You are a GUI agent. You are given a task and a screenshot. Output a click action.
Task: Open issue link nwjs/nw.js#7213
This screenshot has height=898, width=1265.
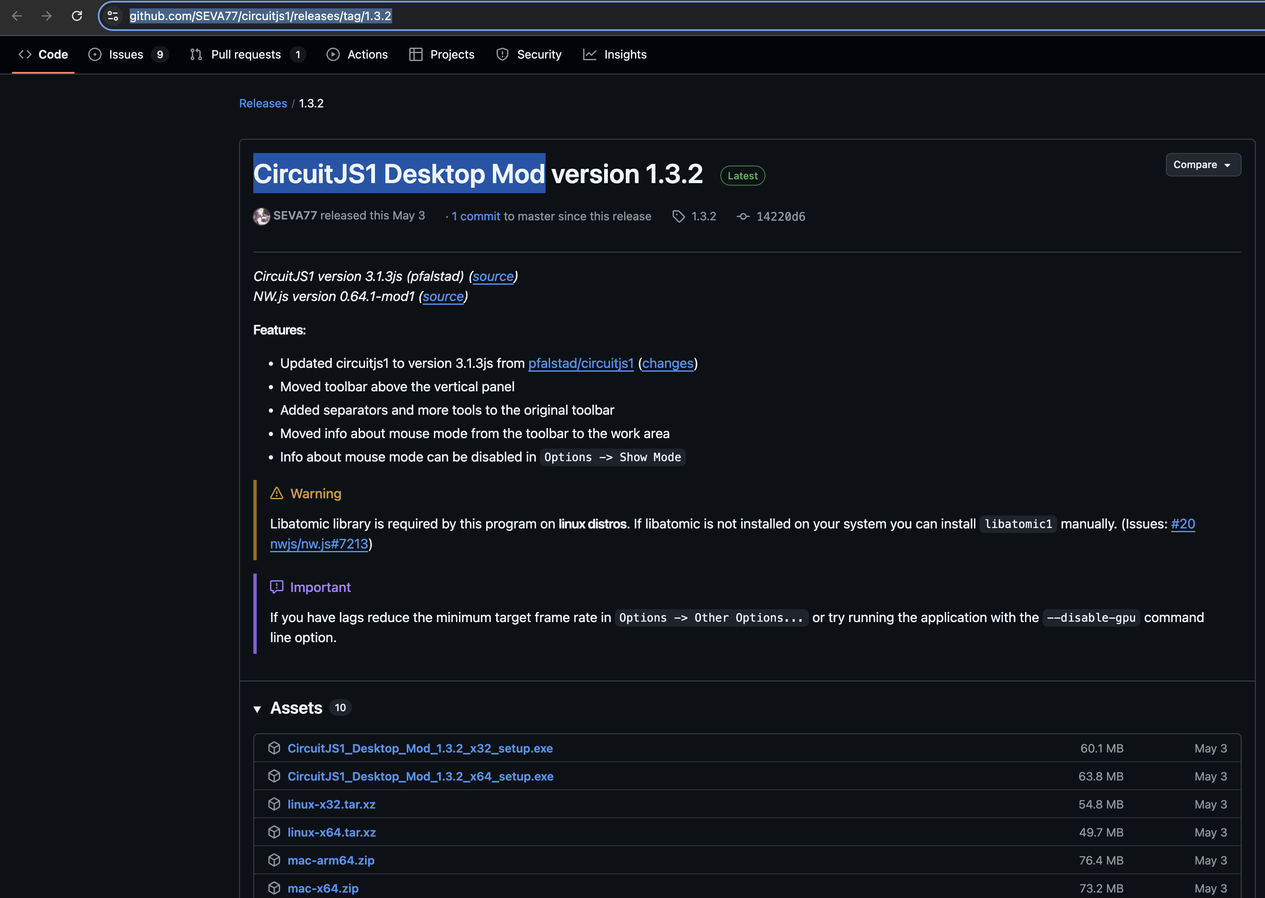click(319, 544)
